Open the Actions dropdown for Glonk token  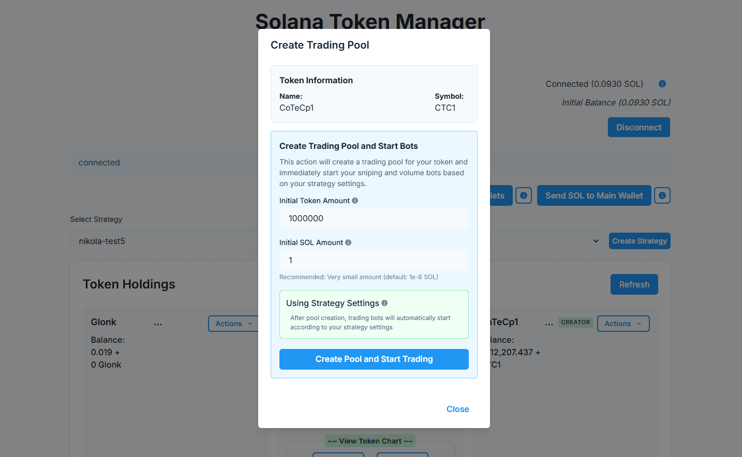(x=233, y=324)
